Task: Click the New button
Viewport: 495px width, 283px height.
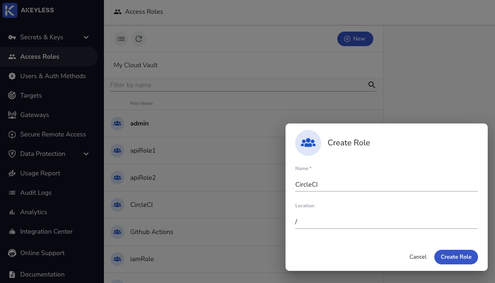Action: 355,39
